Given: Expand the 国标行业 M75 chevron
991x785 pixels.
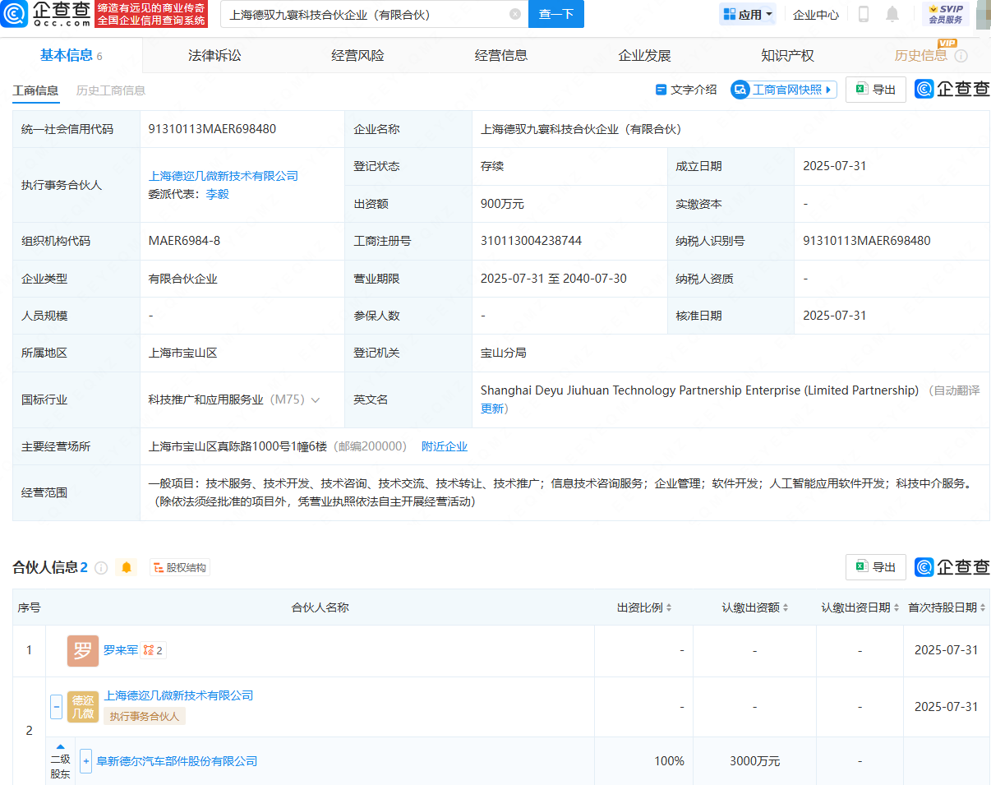Looking at the screenshot, I should pos(315,399).
